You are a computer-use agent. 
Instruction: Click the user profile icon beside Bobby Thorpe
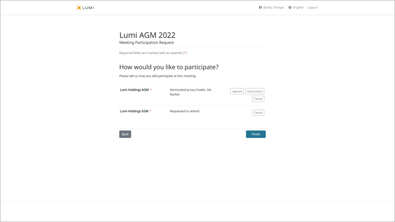pos(260,7)
